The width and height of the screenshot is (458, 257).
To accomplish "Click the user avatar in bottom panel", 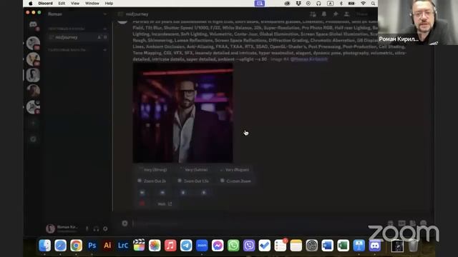I will (x=50, y=228).
